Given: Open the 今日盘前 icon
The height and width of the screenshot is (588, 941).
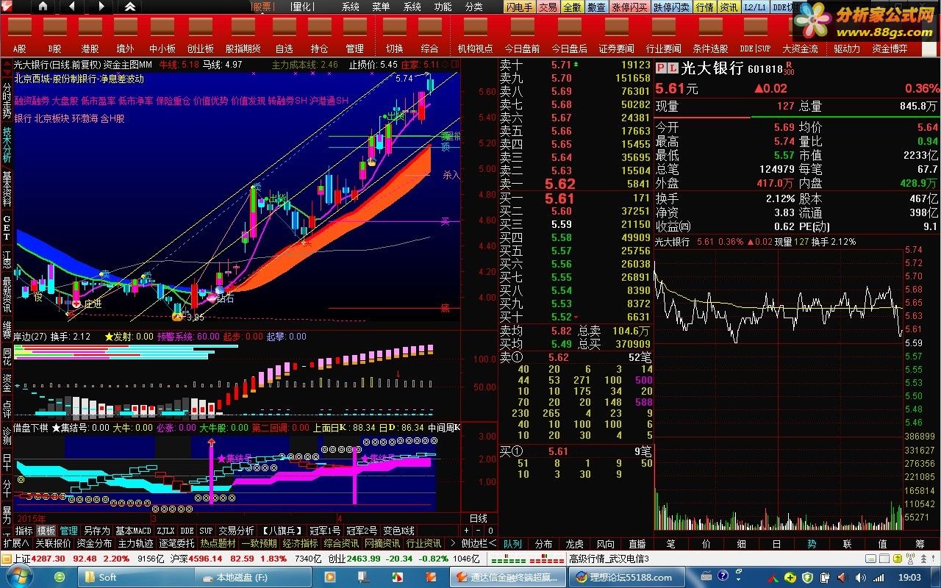Looking at the screenshot, I should pyautogui.click(x=522, y=35).
